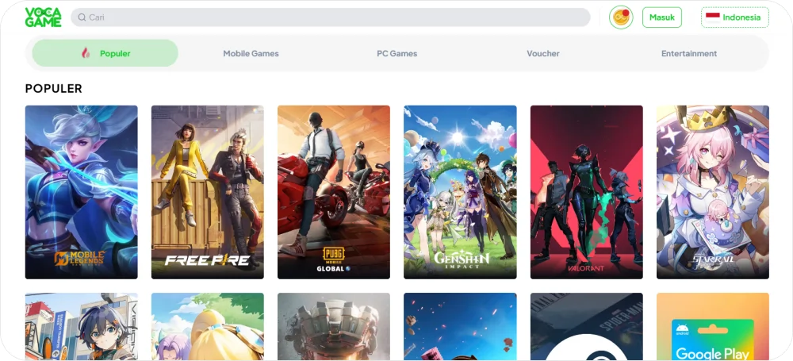This screenshot has height=361, width=793.
Task: Switch to the PC Games tab
Action: (396, 53)
